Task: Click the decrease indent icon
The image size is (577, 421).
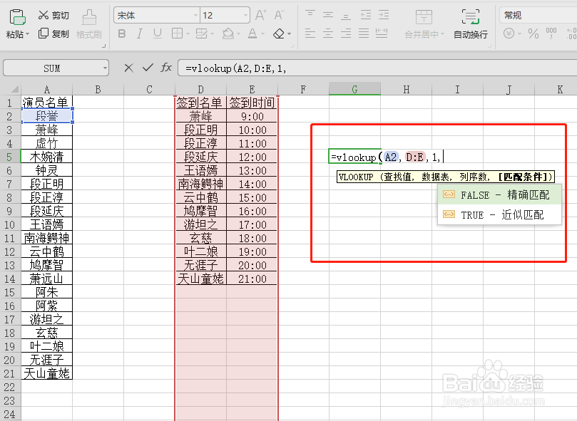Action: click(x=365, y=15)
